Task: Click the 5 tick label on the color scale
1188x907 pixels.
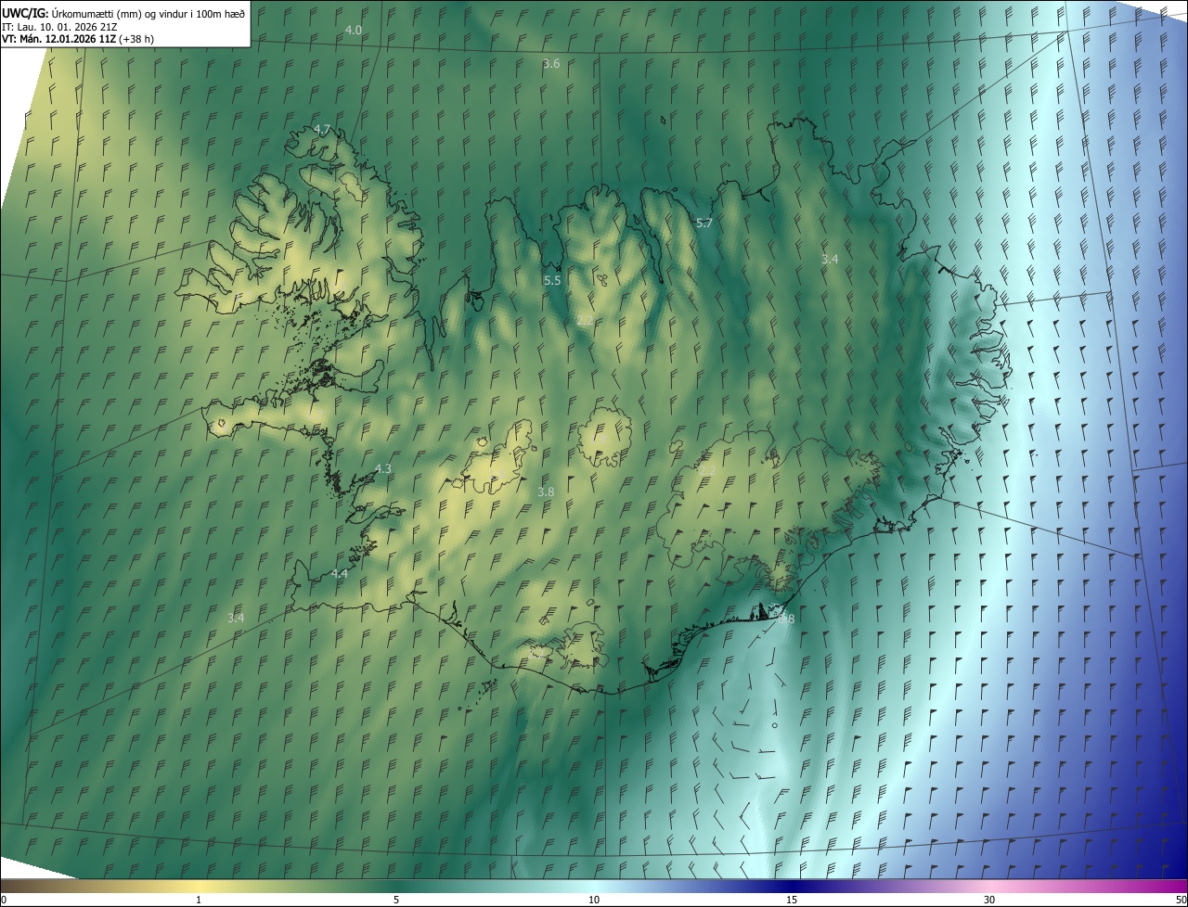Action: (x=396, y=900)
